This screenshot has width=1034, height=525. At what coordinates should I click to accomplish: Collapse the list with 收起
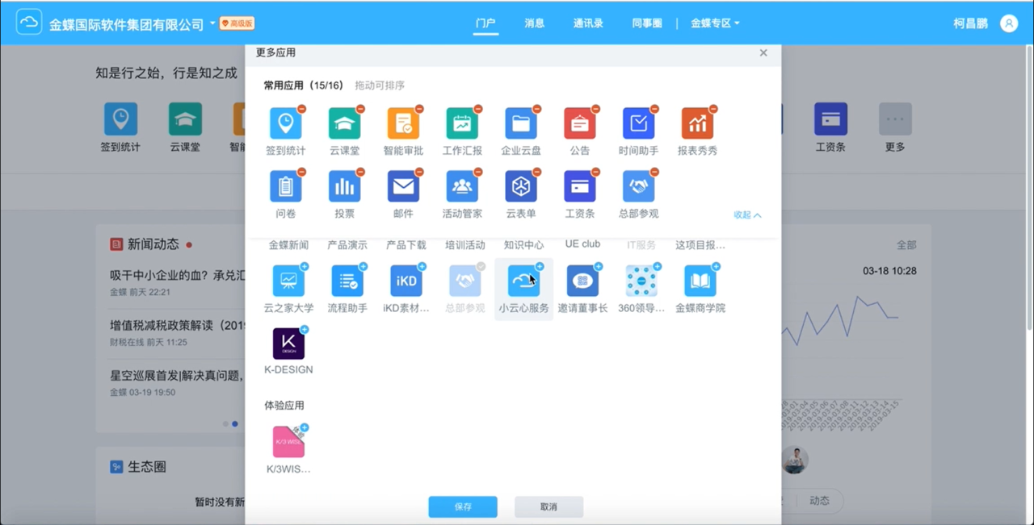coord(747,215)
